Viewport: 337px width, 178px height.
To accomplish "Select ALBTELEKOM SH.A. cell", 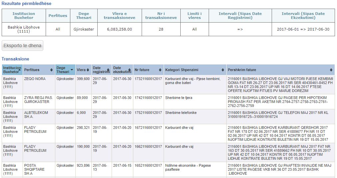I will (x=39, y=117).
